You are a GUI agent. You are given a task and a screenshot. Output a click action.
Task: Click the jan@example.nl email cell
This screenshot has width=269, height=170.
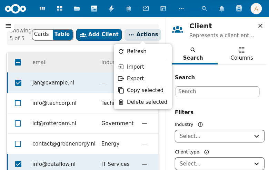click(53, 83)
